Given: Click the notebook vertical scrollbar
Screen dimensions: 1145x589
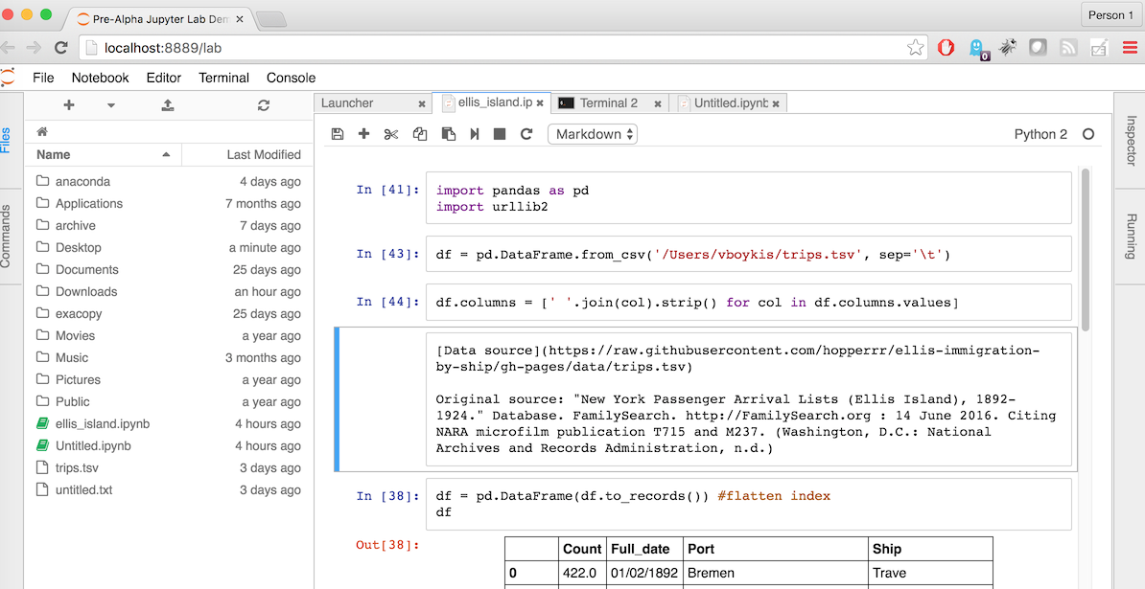Looking at the screenshot, I should [x=1086, y=248].
